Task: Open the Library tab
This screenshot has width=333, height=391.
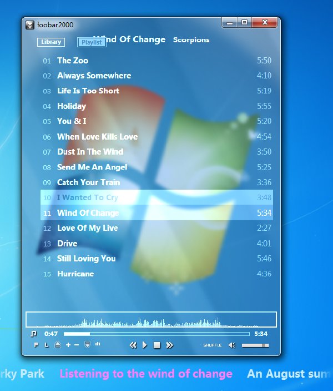Action: click(51, 42)
